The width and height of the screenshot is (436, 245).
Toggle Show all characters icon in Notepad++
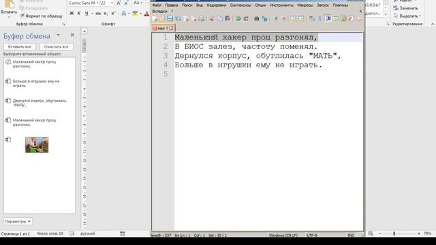(320, 18)
